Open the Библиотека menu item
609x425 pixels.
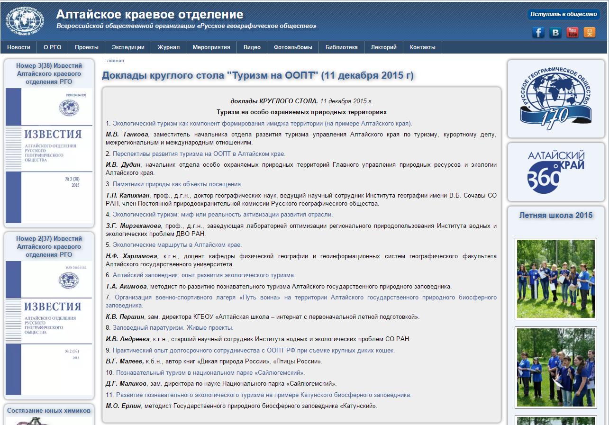tap(341, 47)
